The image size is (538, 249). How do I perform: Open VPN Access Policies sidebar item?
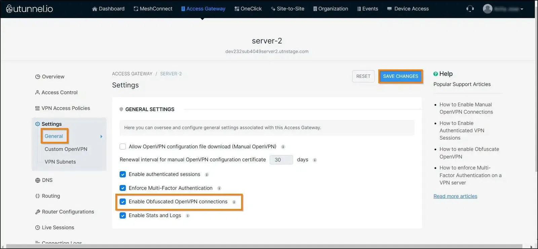[63, 108]
